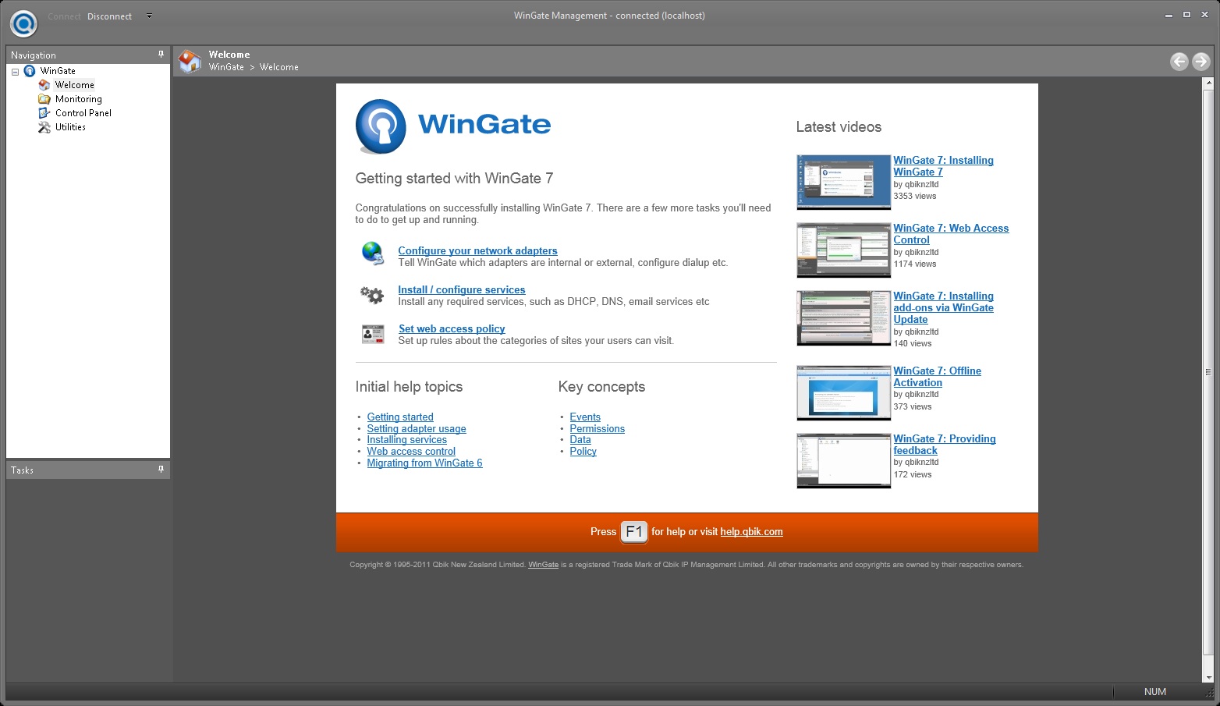Open Welcome in the navigation tree
Screen dimensions: 1220x706
pyautogui.click(x=74, y=85)
